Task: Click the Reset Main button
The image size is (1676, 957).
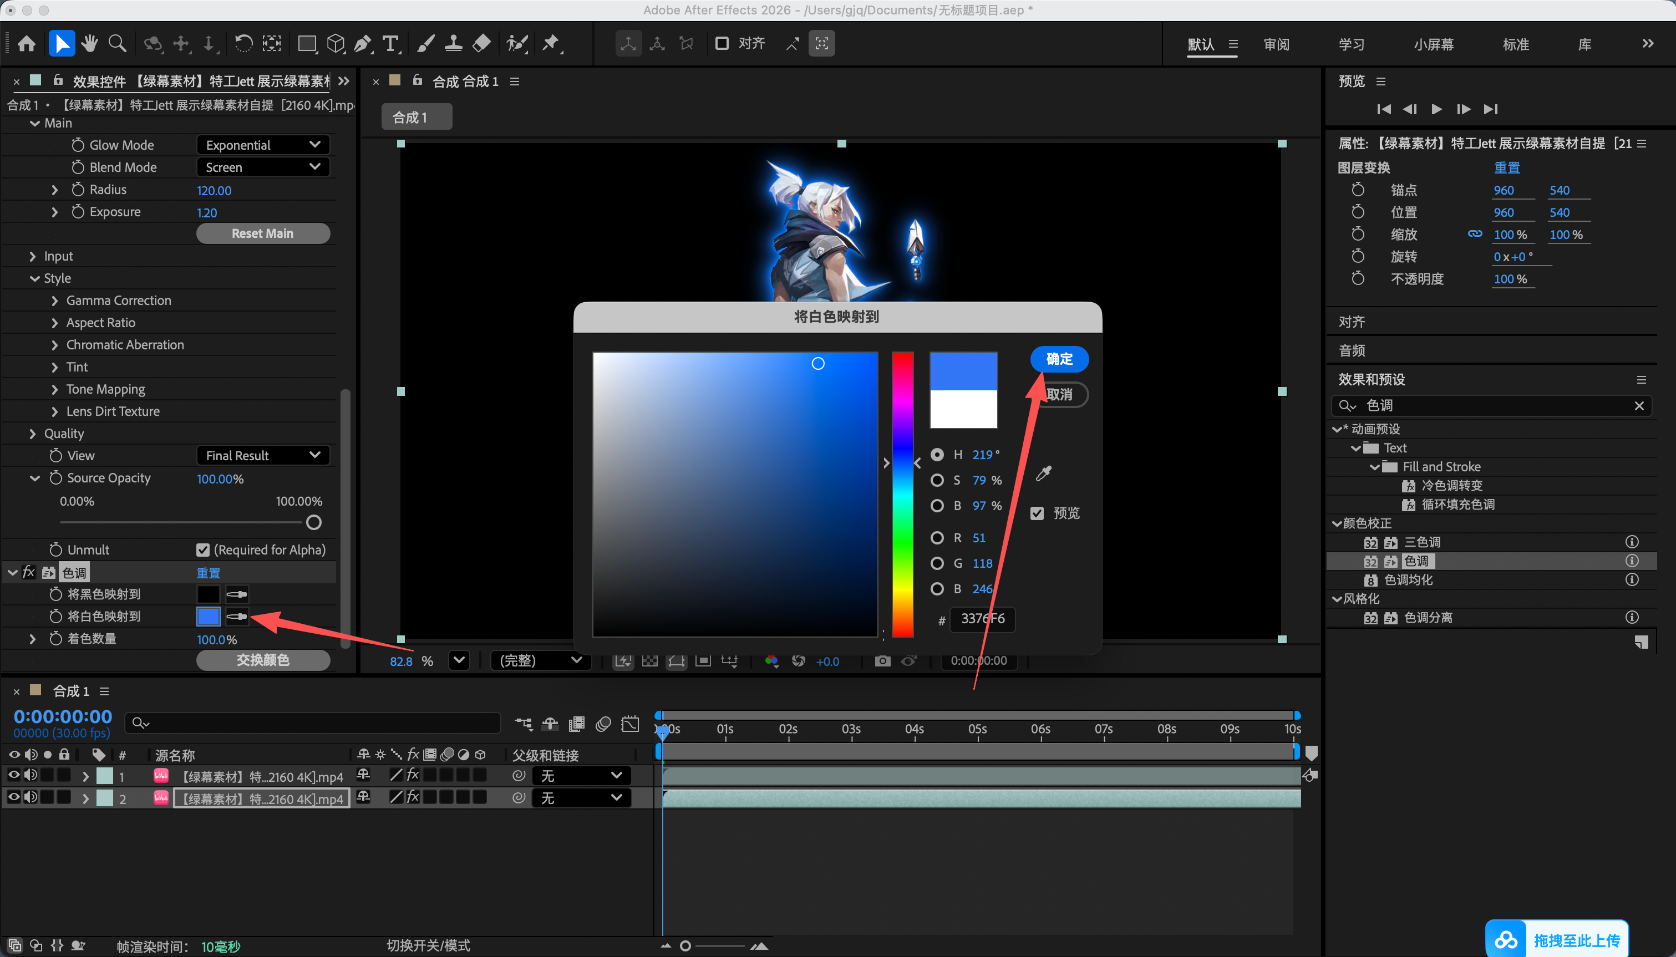Action: pyautogui.click(x=263, y=233)
